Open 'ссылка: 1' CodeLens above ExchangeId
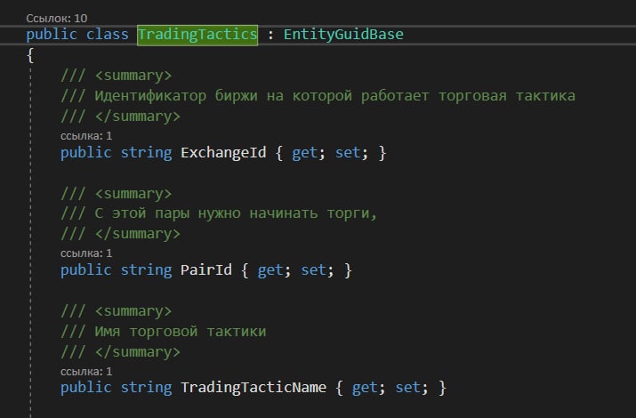 [86, 136]
